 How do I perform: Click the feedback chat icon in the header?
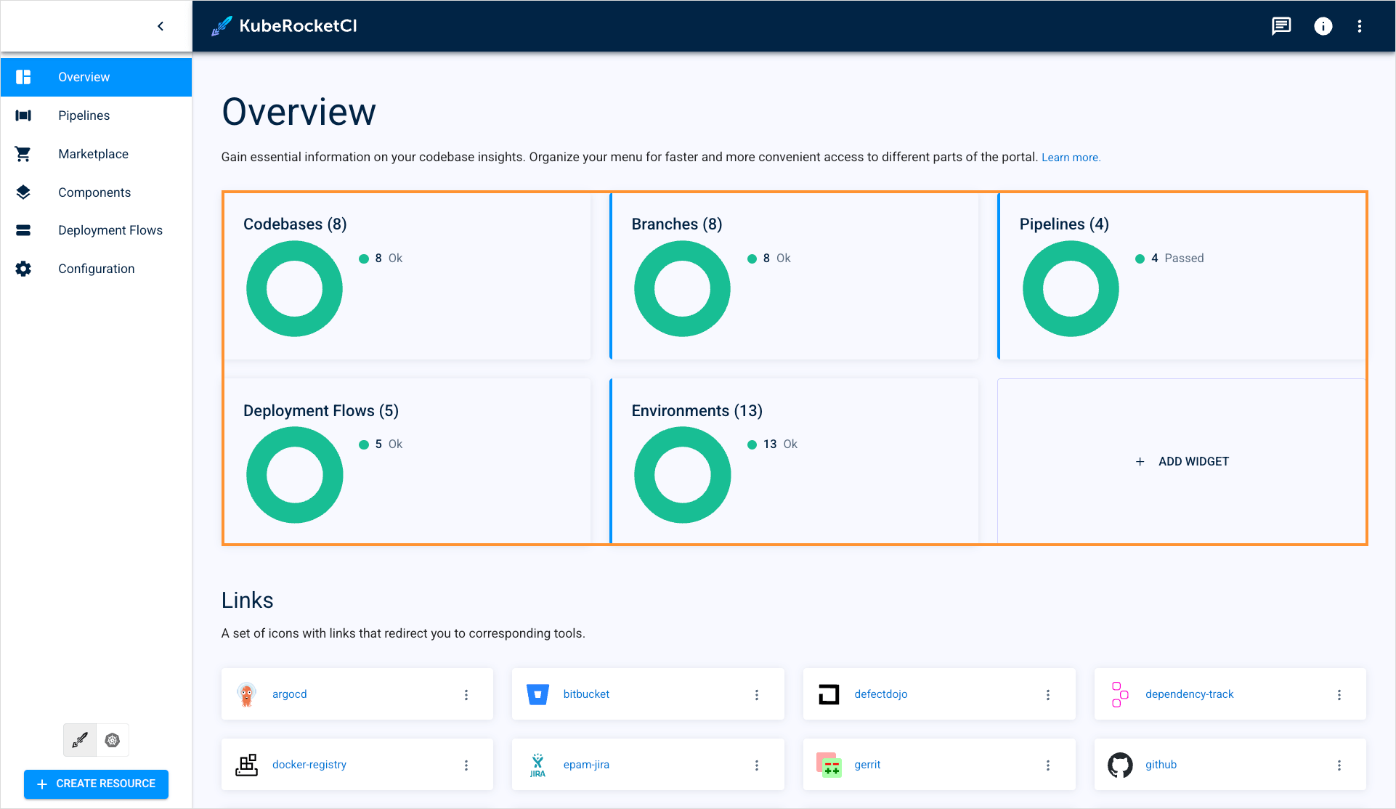click(1281, 26)
